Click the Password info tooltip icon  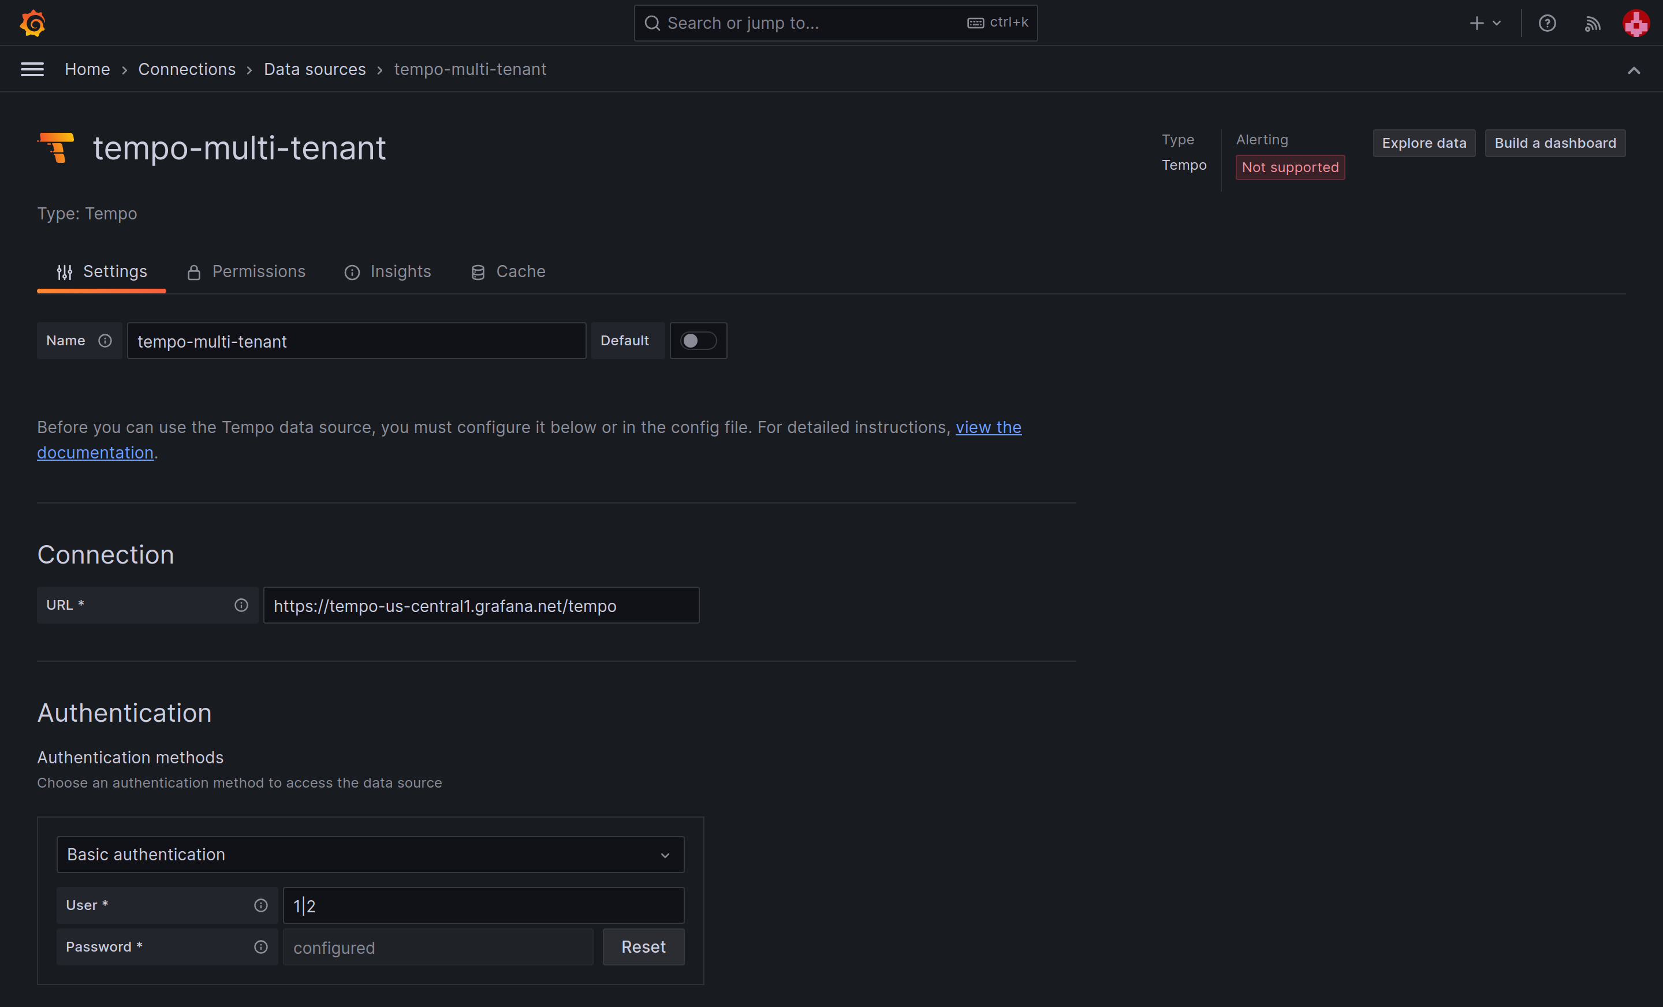pos(260,947)
